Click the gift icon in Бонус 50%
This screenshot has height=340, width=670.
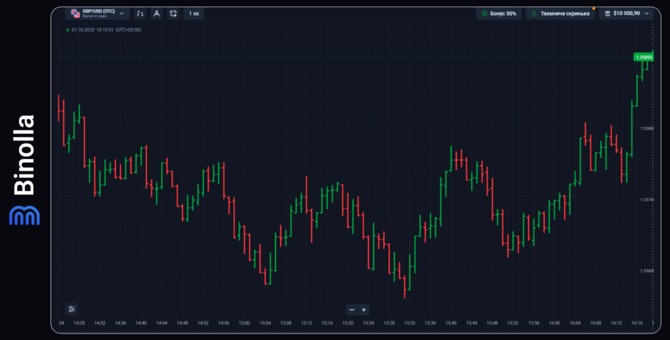pyautogui.click(x=484, y=13)
